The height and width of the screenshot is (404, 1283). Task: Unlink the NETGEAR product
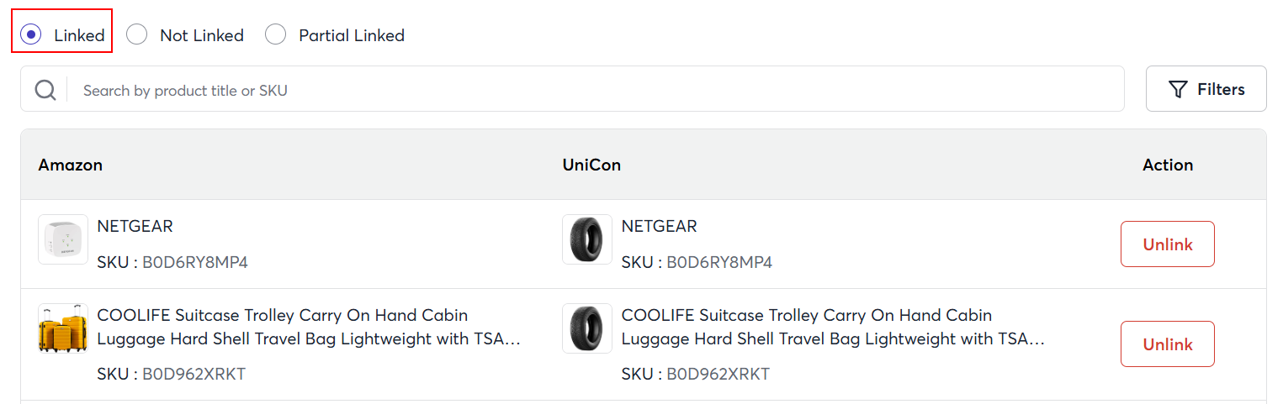[x=1167, y=244]
